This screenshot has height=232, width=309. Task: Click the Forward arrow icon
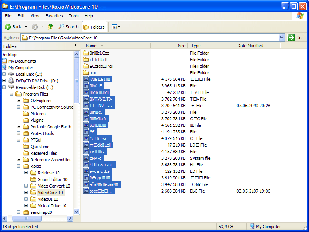[x=35, y=27]
